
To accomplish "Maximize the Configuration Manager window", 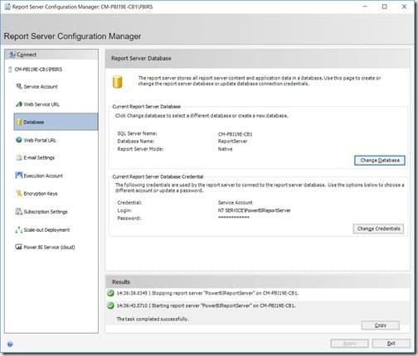I will pos(384,7).
